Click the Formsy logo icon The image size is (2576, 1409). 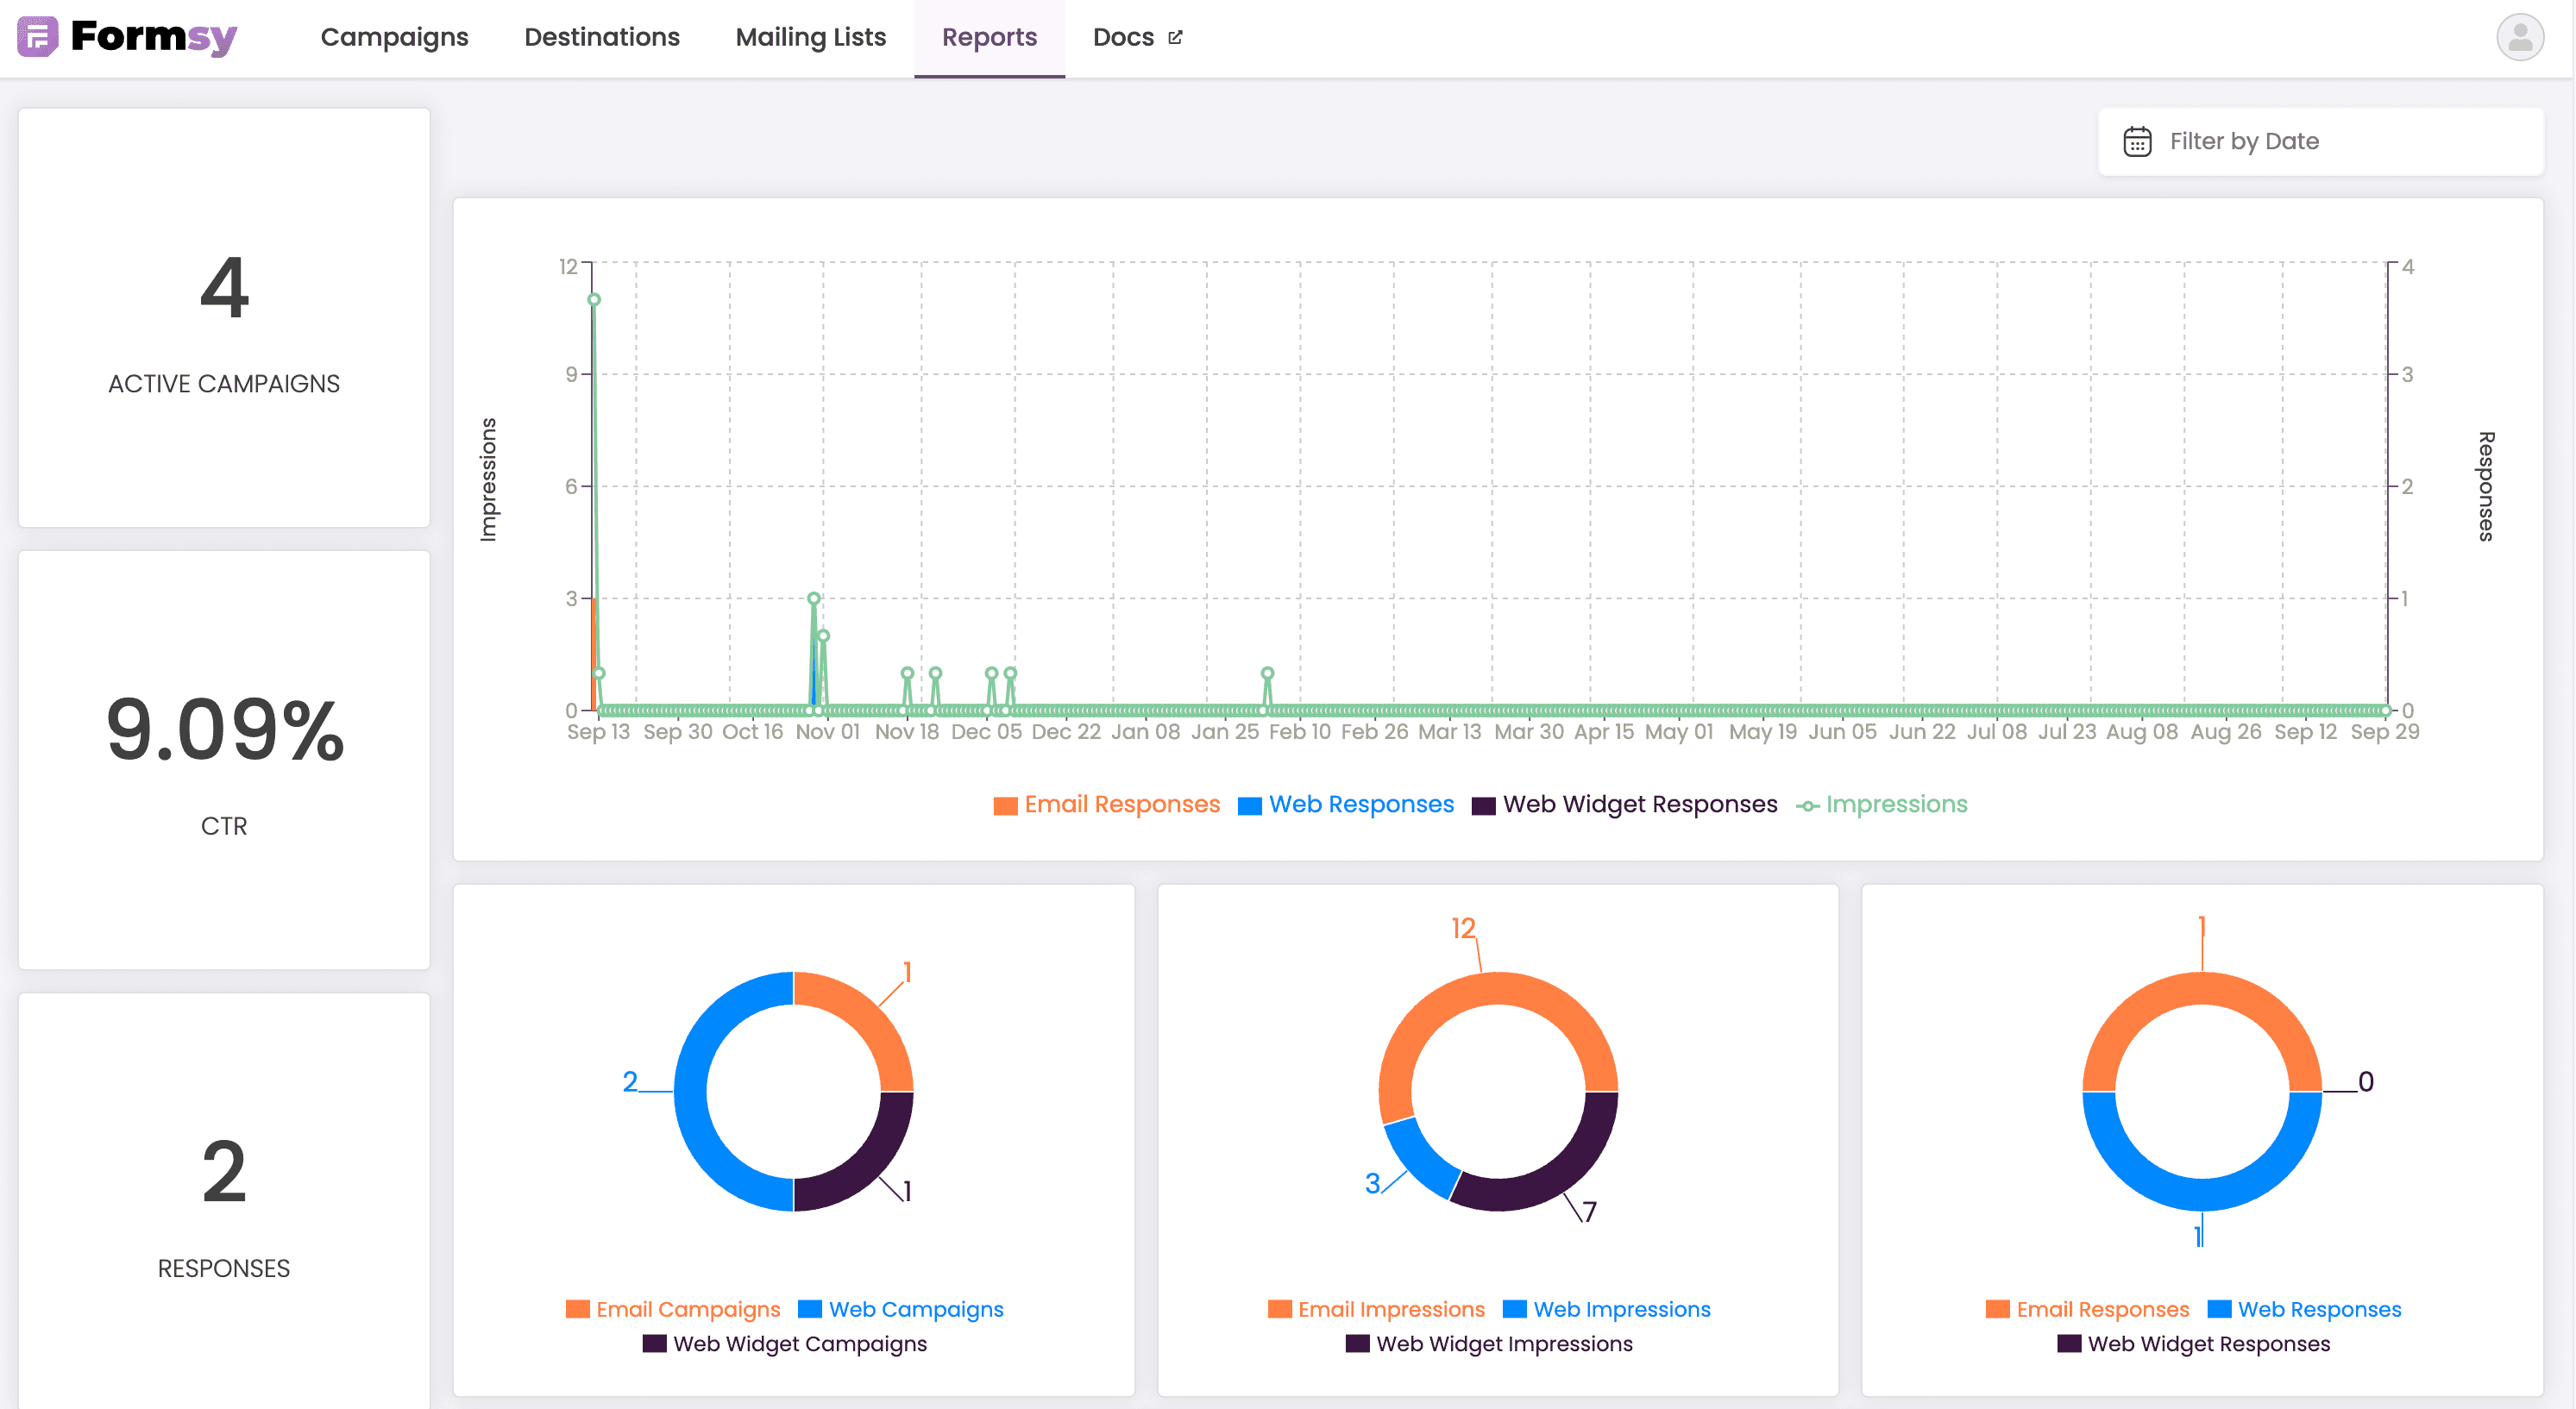pyautogui.click(x=38, y=37)
